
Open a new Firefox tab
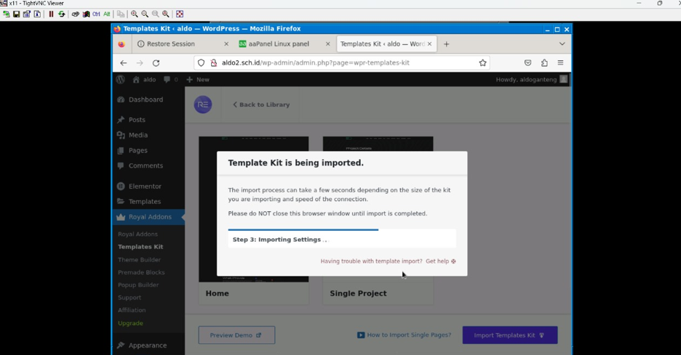coord(447,44)
